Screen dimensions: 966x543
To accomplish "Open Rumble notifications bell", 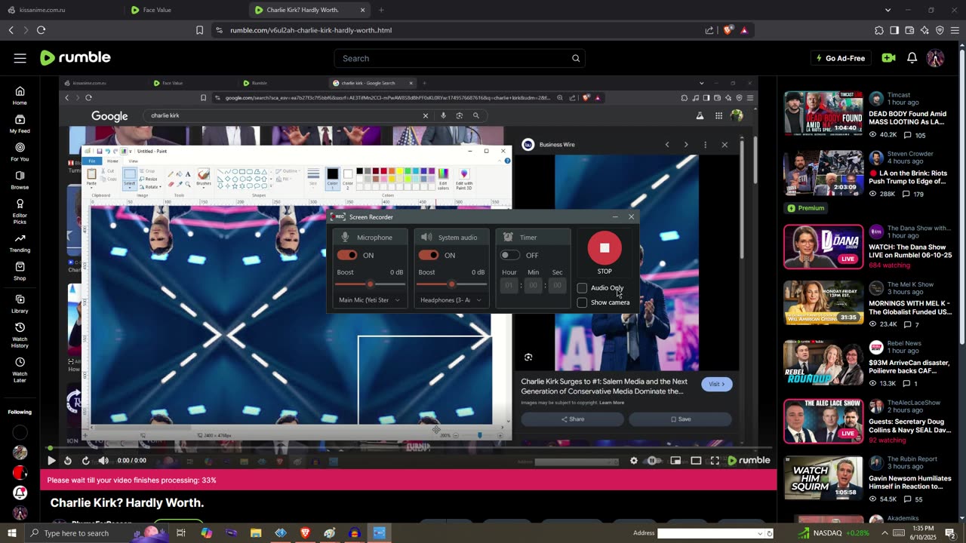I will click(x=912, y=58).
